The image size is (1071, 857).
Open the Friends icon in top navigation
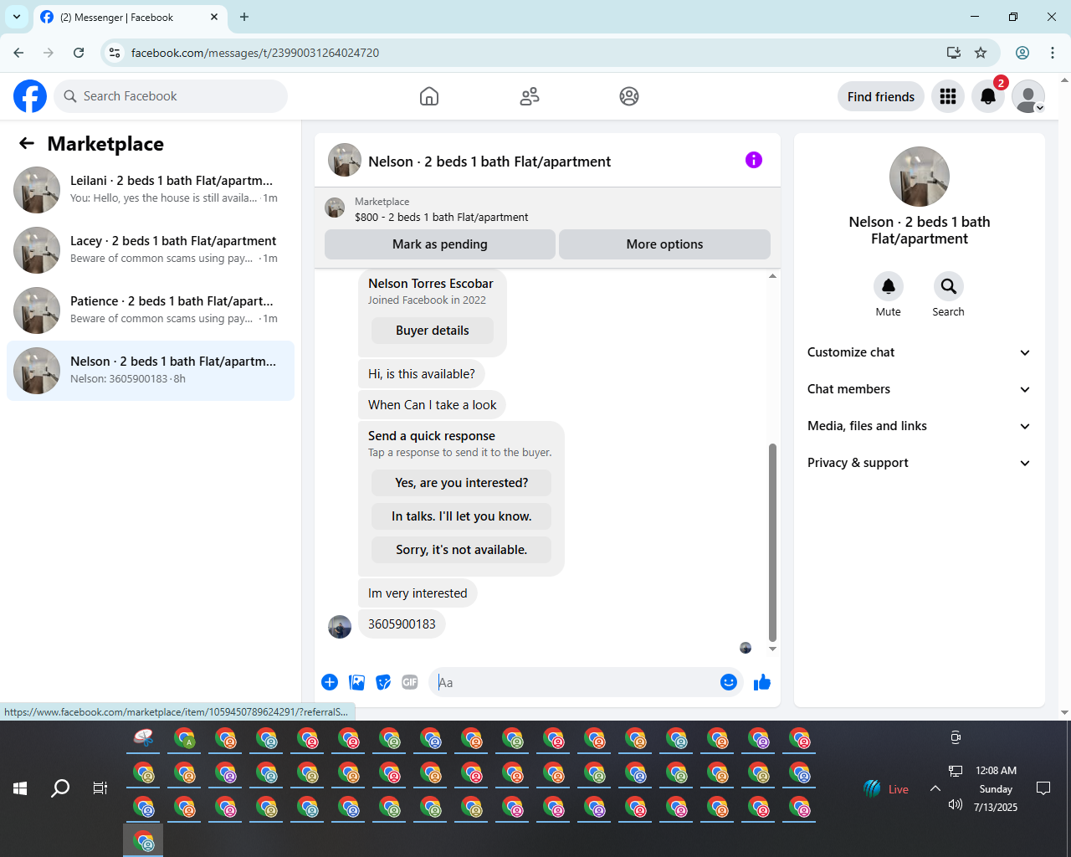[x=530, y=96]
